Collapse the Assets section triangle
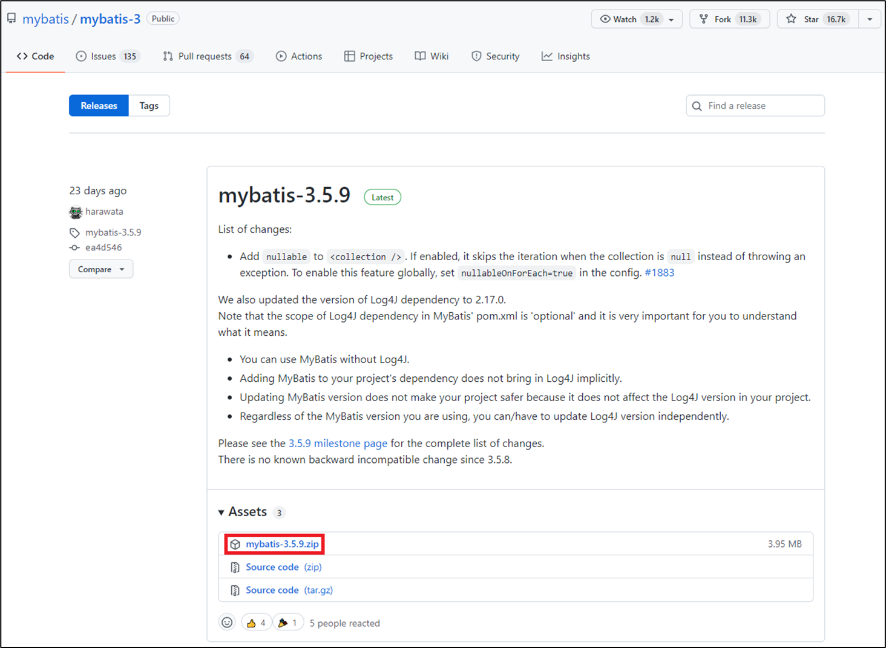This screenshot has width=886, height=648. coord(221,512)
